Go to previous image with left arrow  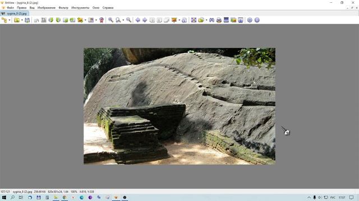137,20
